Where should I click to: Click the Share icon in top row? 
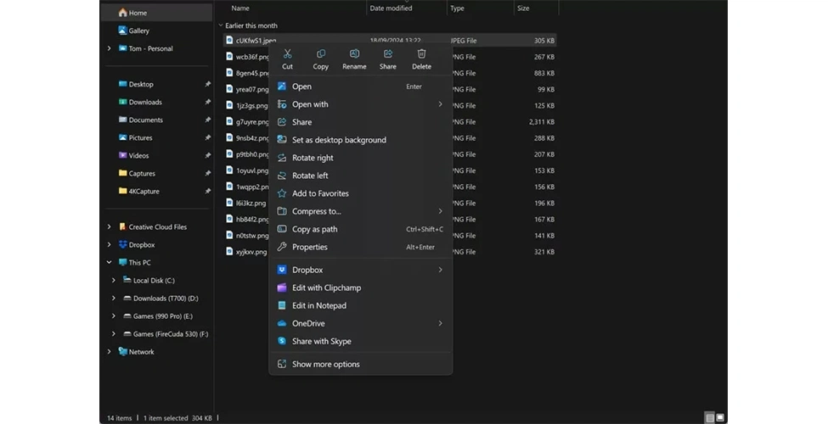coord(387,53)
